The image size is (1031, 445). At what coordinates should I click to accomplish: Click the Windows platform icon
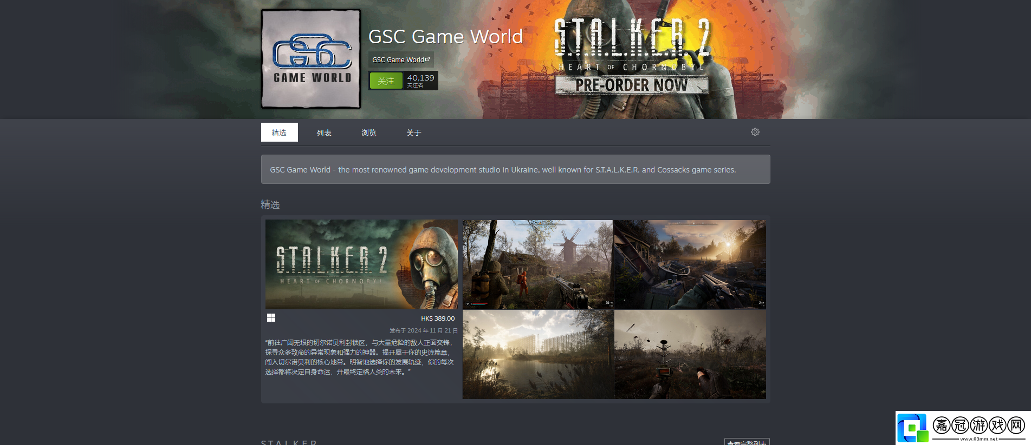(x=271, y=318)
